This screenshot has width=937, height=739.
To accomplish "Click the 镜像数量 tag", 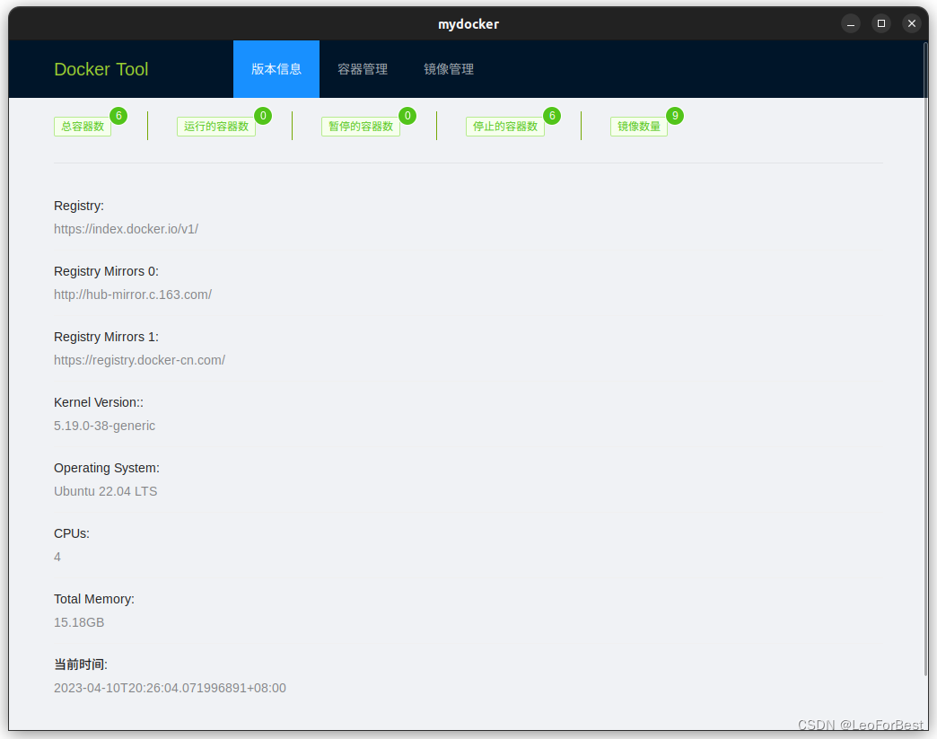I will click(639, 126).
